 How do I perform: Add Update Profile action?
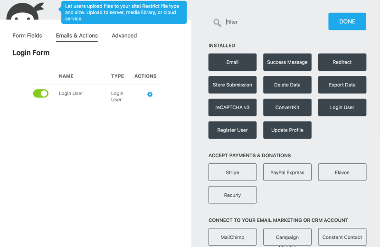point(287,130)
